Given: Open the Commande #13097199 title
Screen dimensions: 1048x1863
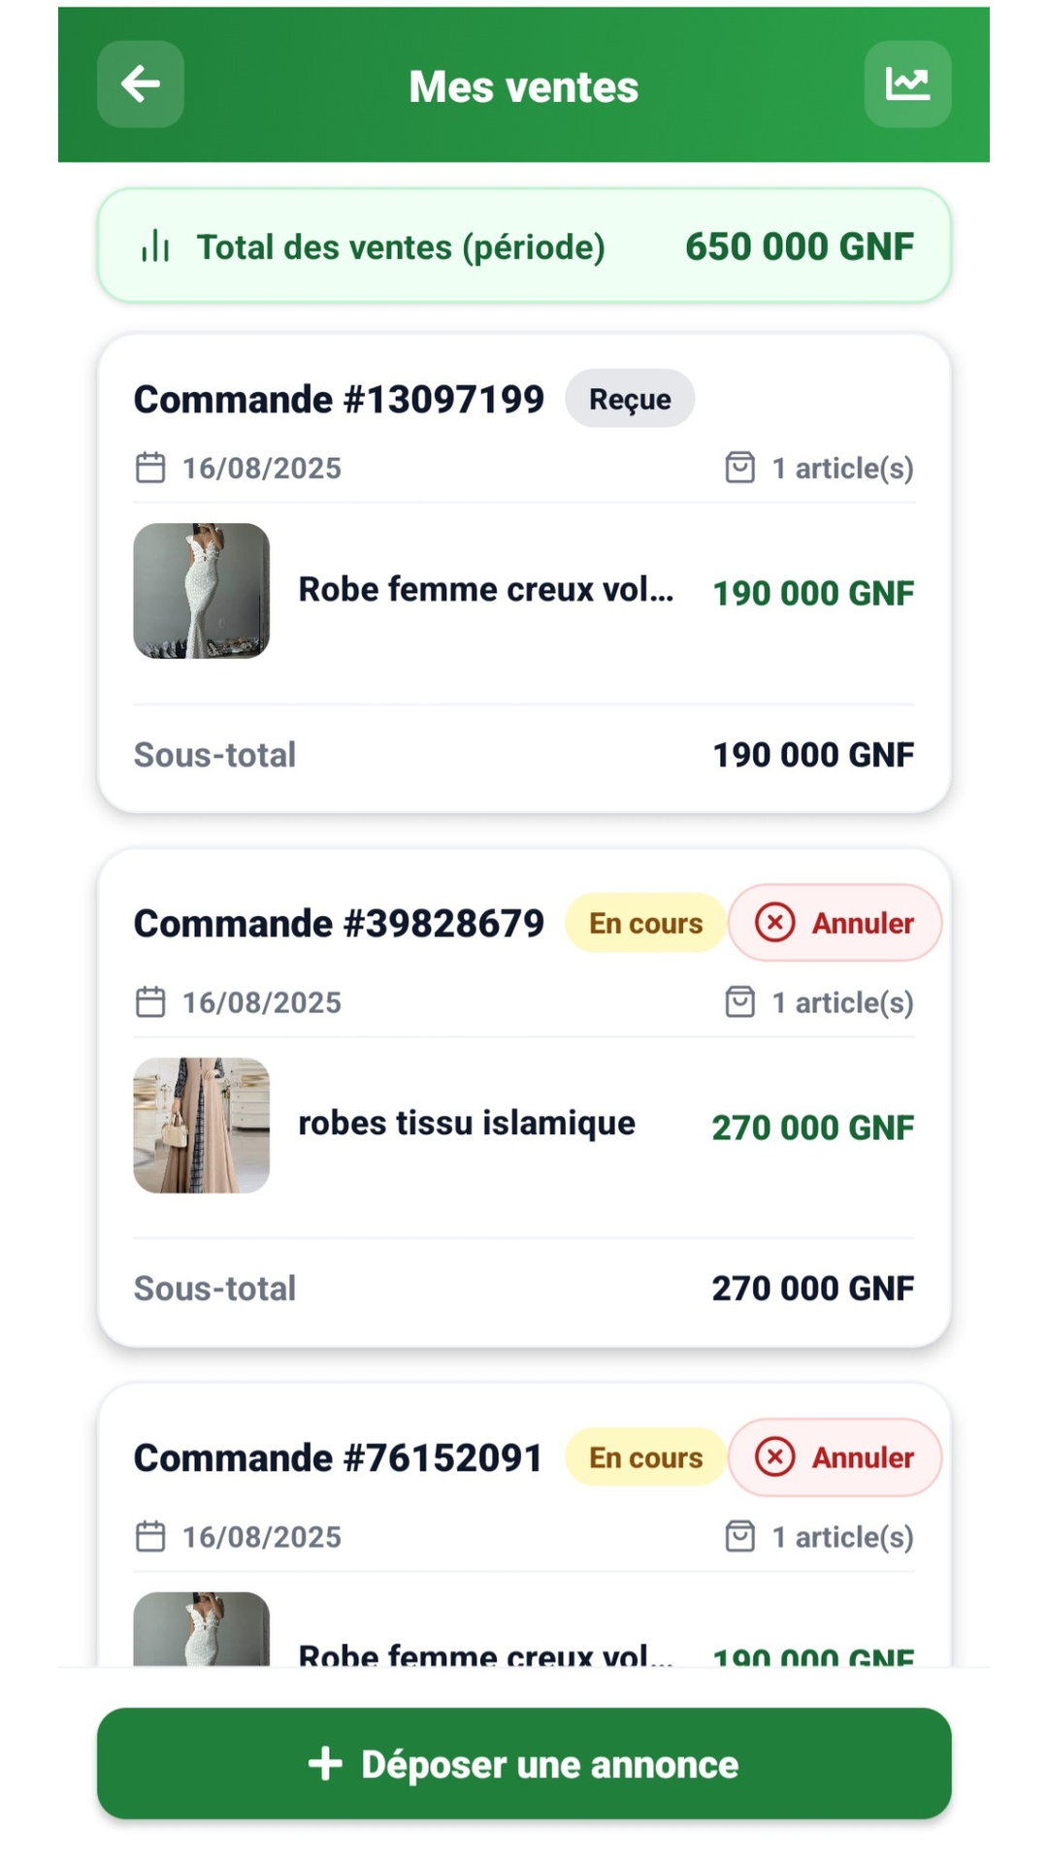Looking at the screenshot, I should pyautogui.click(x=339, y=400).
